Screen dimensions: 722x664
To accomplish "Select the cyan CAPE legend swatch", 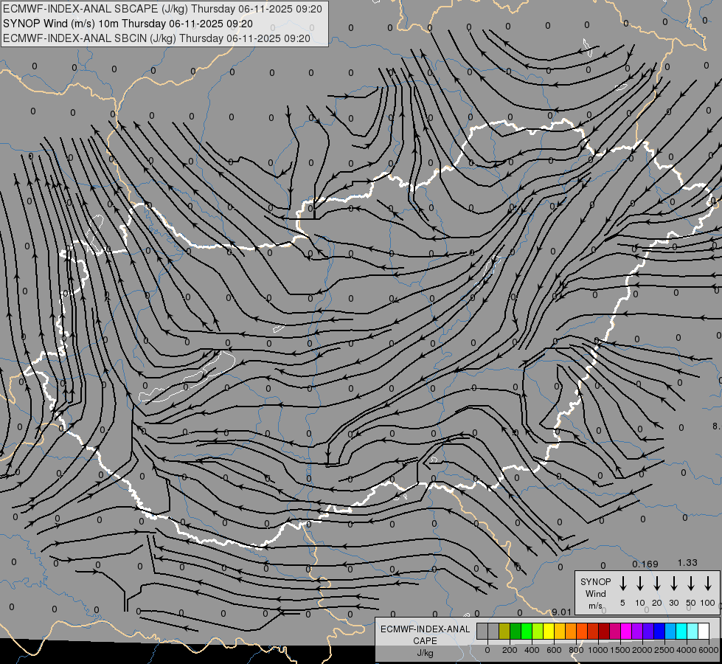I will [682, 631].
